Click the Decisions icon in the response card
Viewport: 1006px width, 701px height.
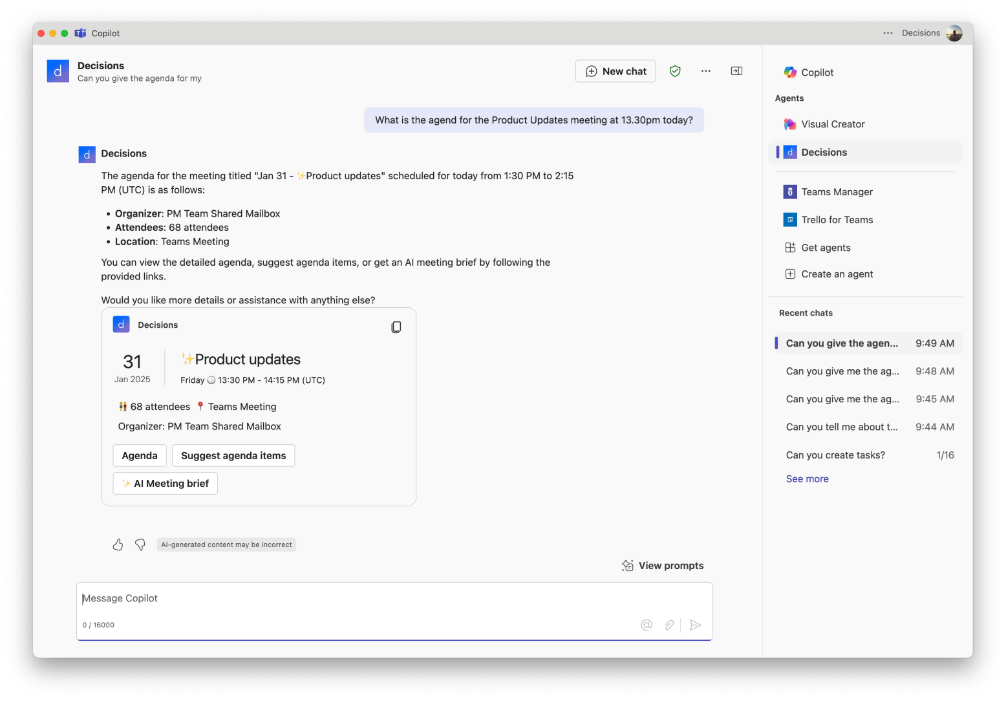coord(121,325)
